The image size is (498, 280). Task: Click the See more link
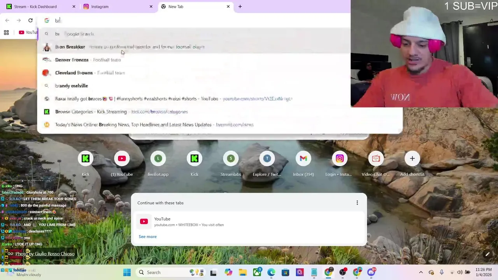[x=147, y=236]
